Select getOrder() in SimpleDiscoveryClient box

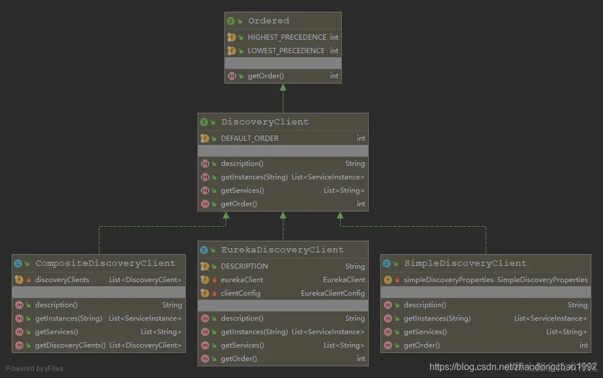(x=422, y=345)
